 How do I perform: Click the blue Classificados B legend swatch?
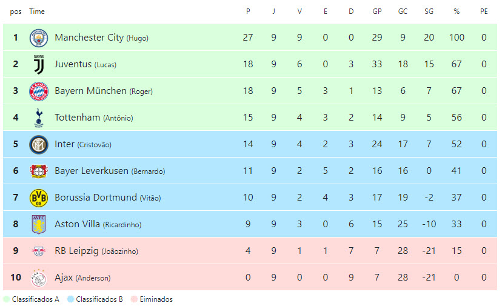click(70, 299)
